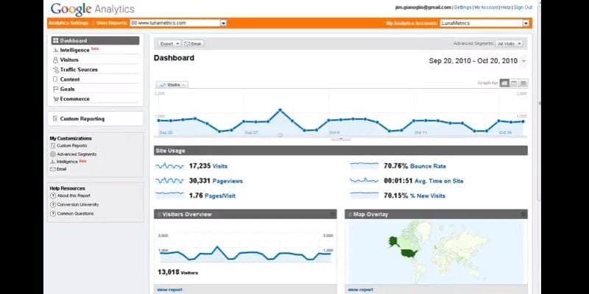The width and height of the screenshot is (589, 294).
Task: Click the Email envelope icon in My Customizations
Action: tap(53, 169)
